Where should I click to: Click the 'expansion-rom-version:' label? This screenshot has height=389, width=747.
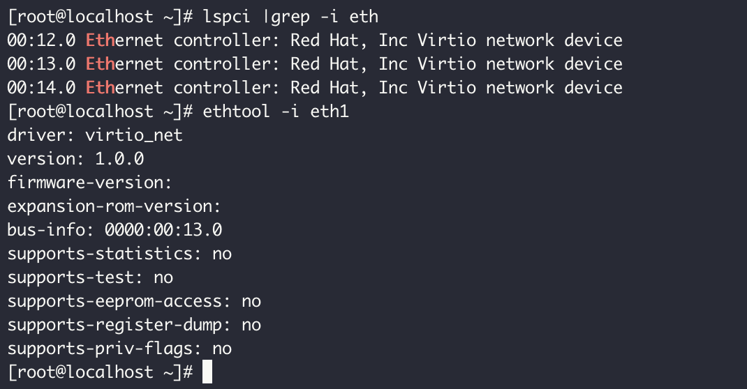pos(114,206)
